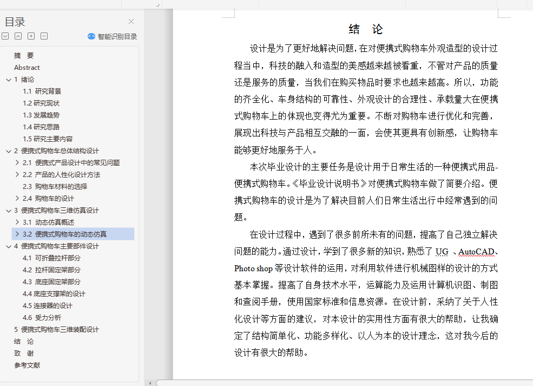The image size is (533, 386).
Task: Jump to 致 谢 in outline
Action: pos(24,353)
